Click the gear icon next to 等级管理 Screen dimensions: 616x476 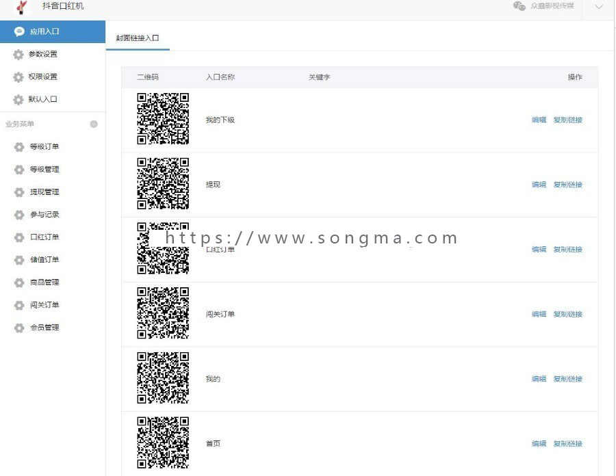(x=19, y=170)
